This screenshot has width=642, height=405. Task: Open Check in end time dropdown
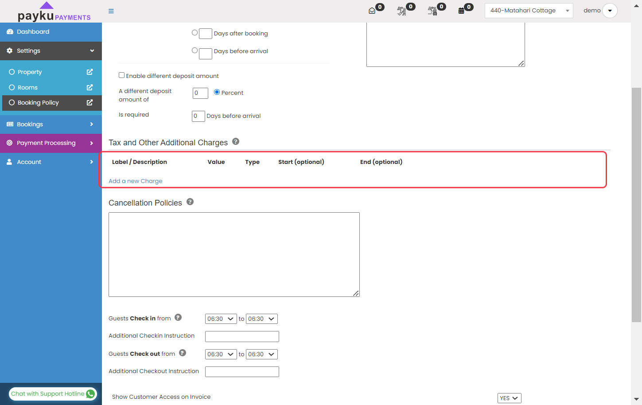tap(261, 319)
